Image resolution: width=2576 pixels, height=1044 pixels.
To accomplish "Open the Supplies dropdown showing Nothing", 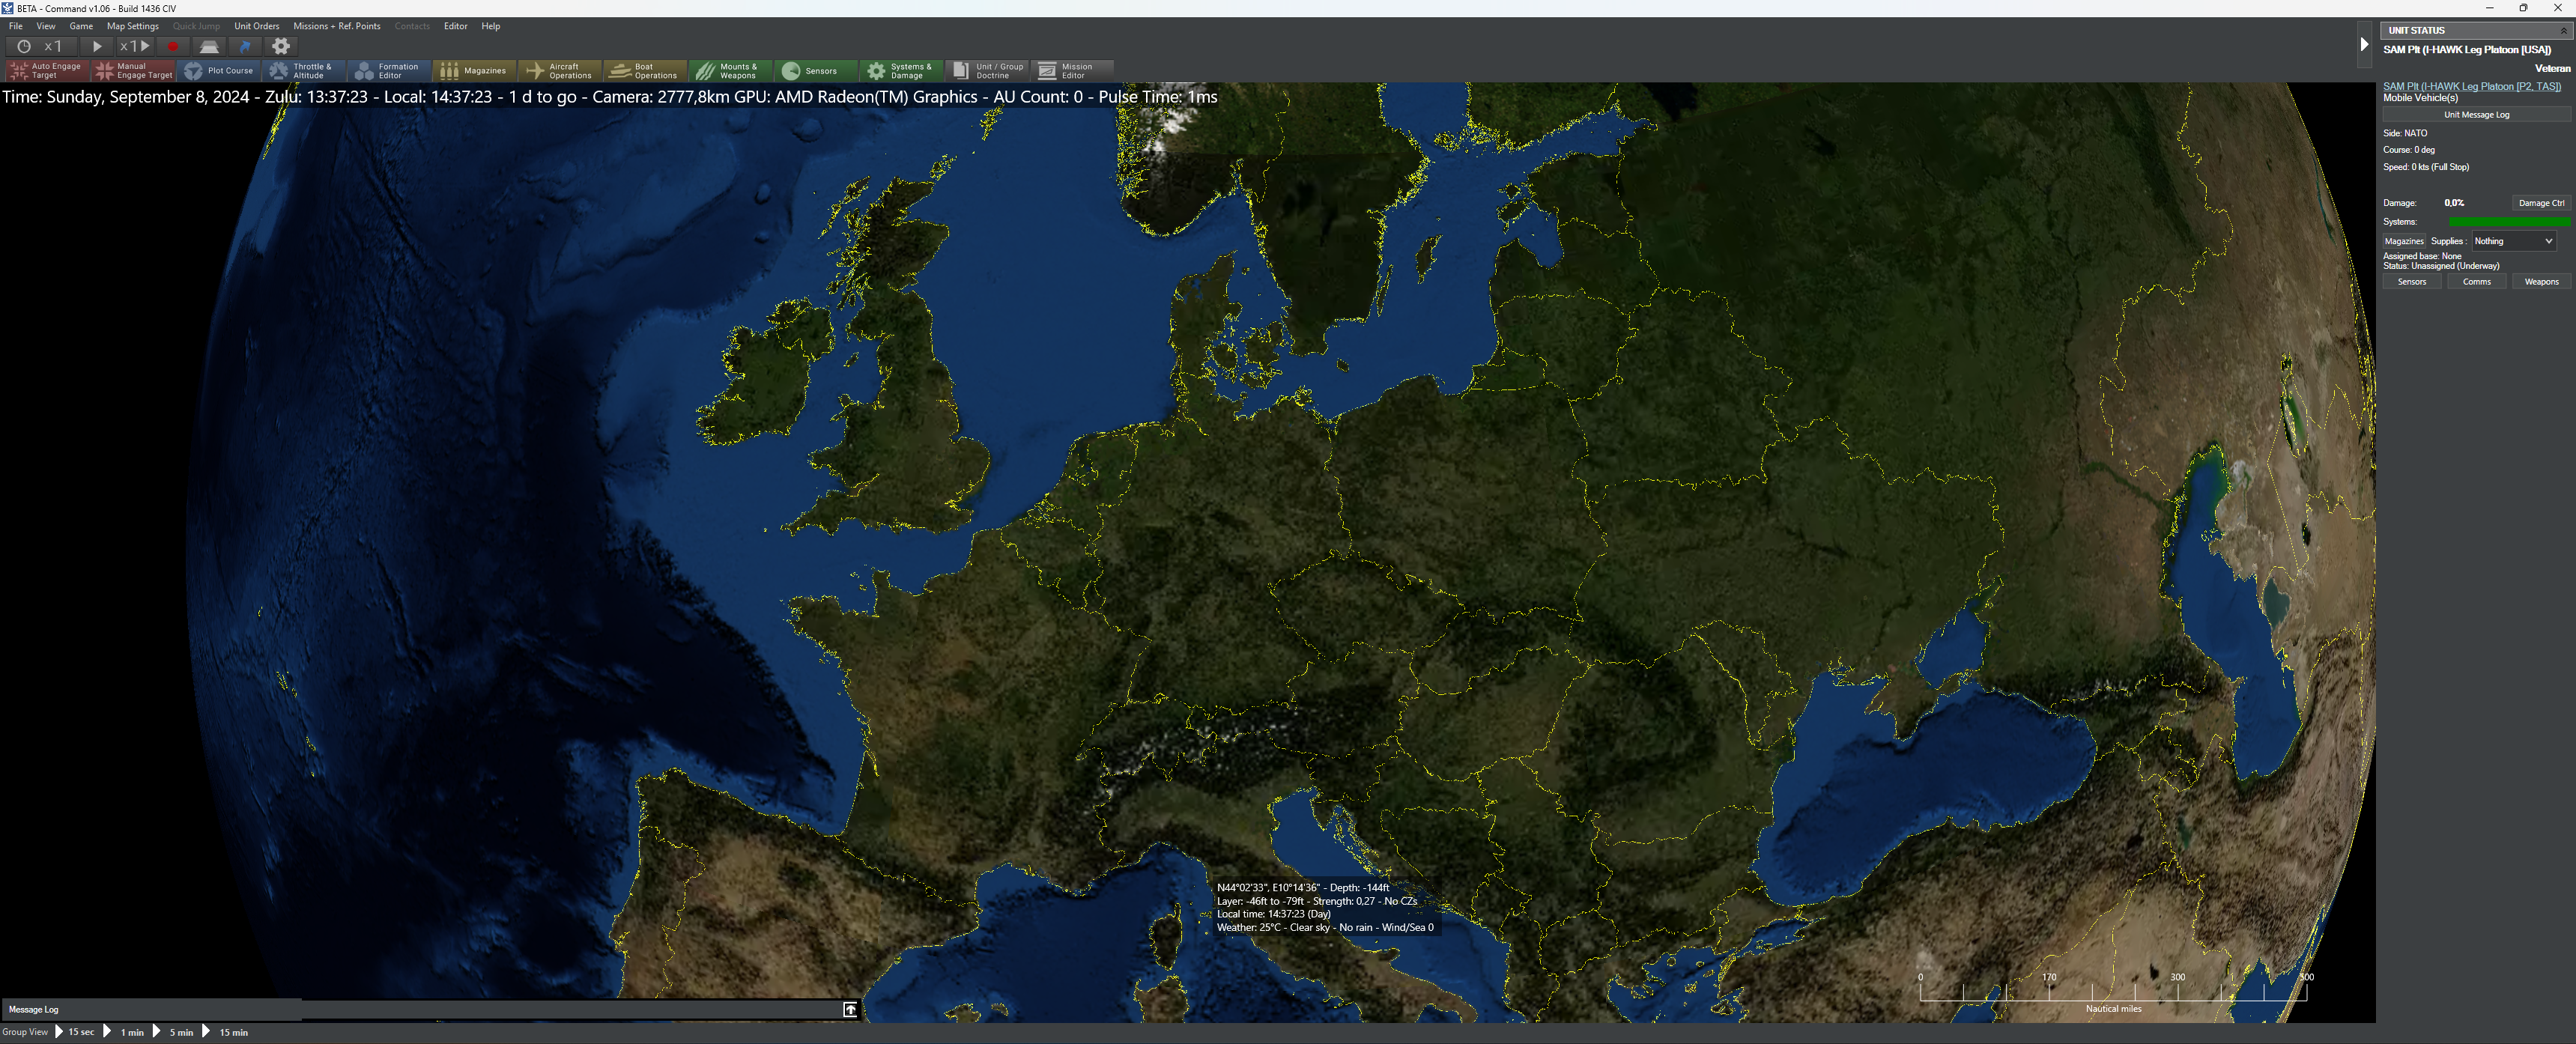I will coord(2513,241).
